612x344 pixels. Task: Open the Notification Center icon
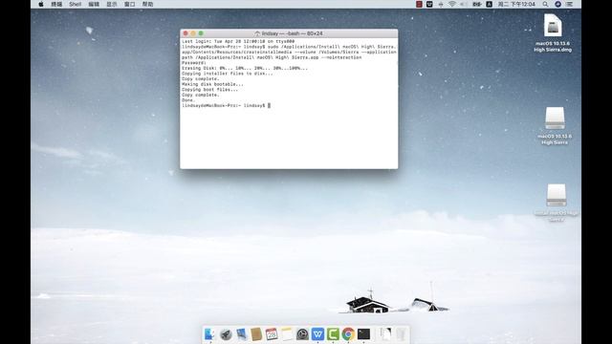[570, 4]
